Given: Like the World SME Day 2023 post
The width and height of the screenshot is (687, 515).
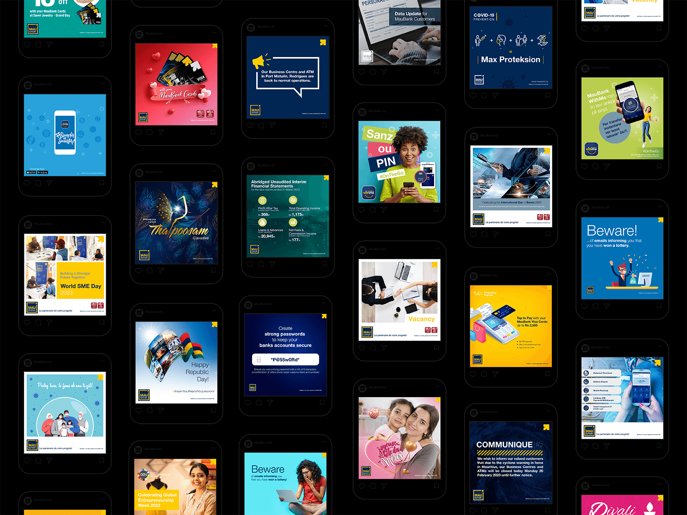Looking at the screenshot, I should pyautogui.click(x=27, y=322).
